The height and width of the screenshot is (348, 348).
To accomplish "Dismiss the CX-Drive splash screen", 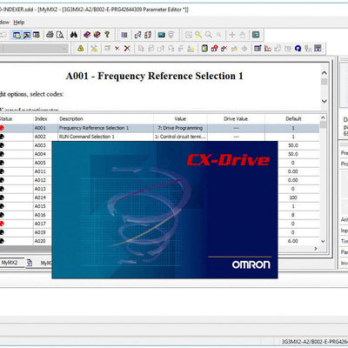I will tap(164, 210).
